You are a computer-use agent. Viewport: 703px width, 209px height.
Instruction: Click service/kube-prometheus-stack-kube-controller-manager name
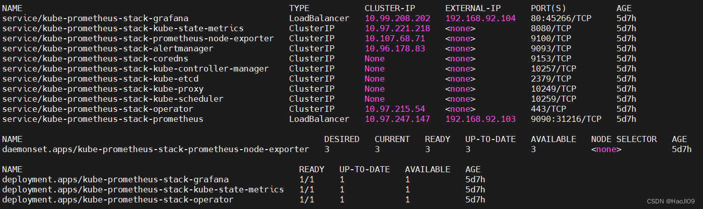[135, 68]
